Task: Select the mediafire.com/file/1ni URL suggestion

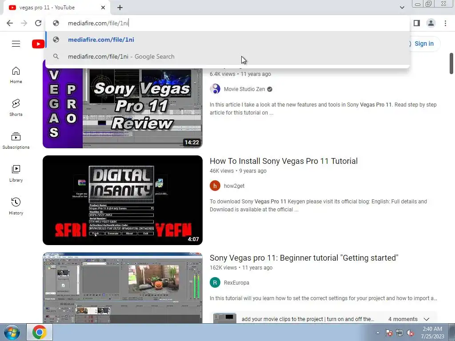Action: pyautogui.click(x=227, y=40)
